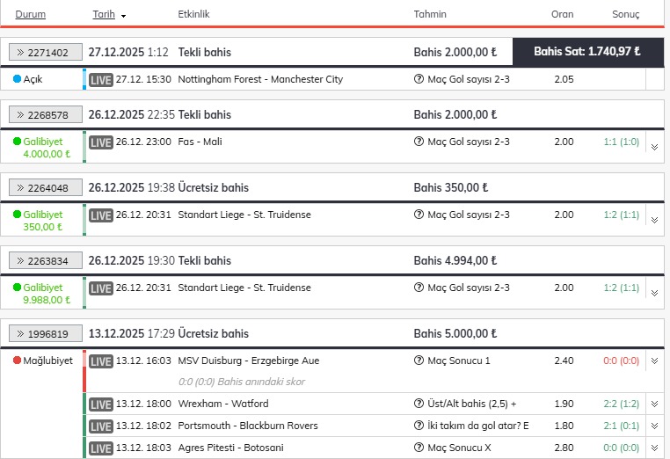Viewport: 670px width, 459px height.
Task: Click help icon beside Nottingham Forest bet prediction
Action: point(419,79)
